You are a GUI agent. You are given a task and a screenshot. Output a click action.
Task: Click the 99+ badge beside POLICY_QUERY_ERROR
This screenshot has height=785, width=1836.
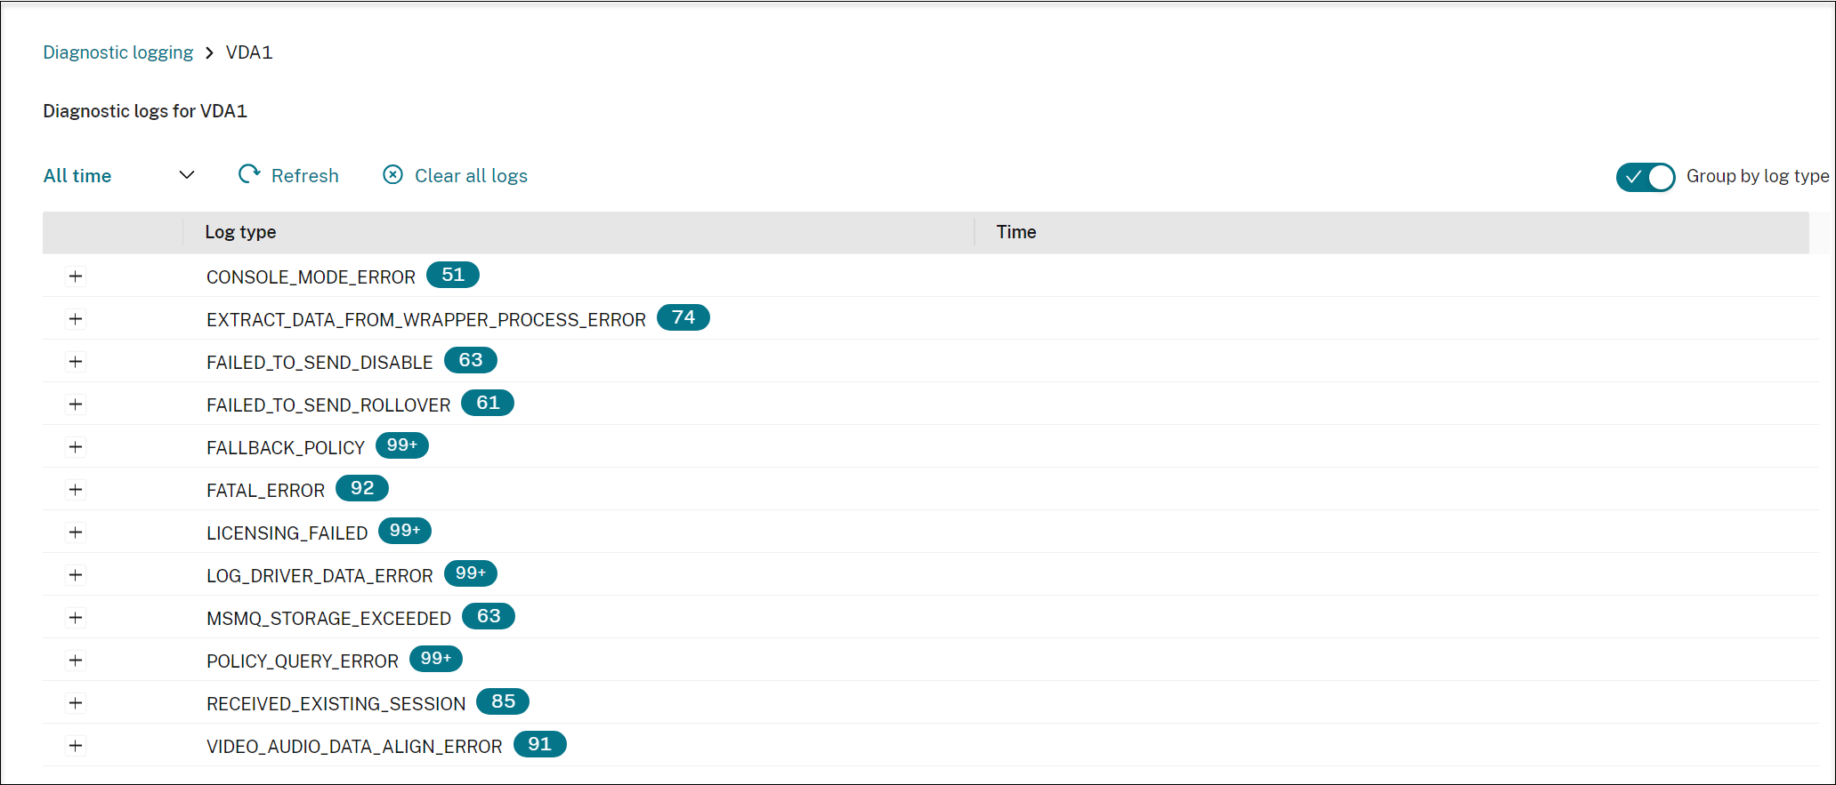[x=436, y=659]
